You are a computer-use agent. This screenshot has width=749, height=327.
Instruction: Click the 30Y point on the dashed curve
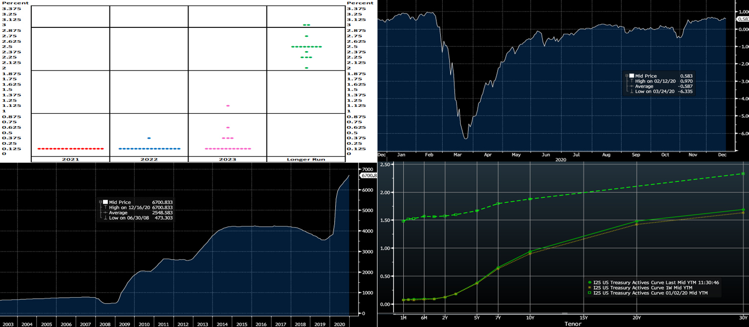(x=743, y=173)
